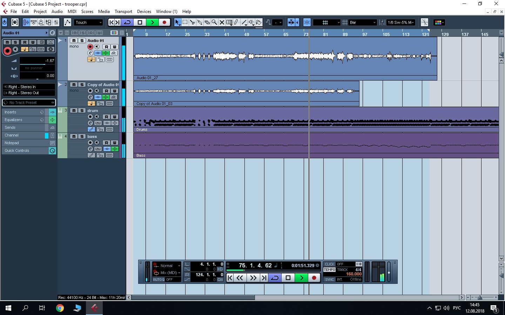Select the Line tool
The height and width of the screenshot is (315, 505).
click(x=244, y=22)
